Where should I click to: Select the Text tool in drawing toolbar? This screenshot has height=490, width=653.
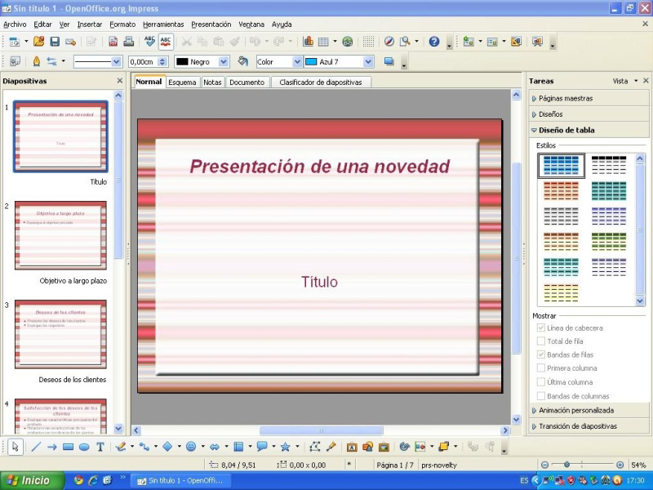tap(100, 447)
